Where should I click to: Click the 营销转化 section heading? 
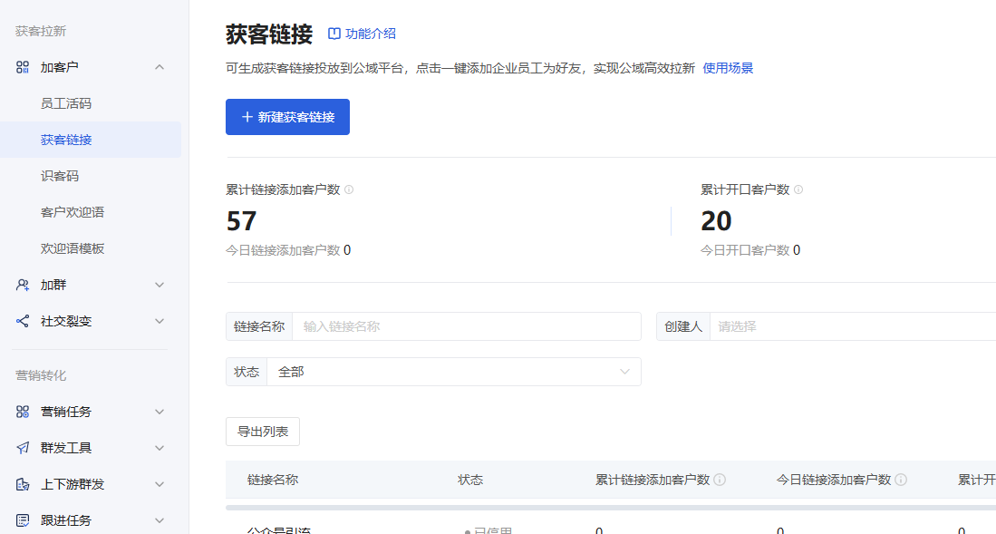click(x=41, y=375)
